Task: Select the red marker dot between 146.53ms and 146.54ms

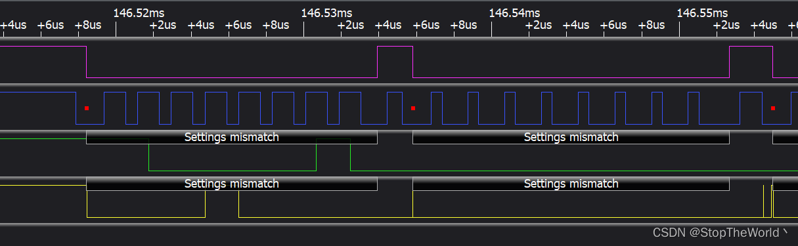Action: pyautogui.click(x=412, y=108)
